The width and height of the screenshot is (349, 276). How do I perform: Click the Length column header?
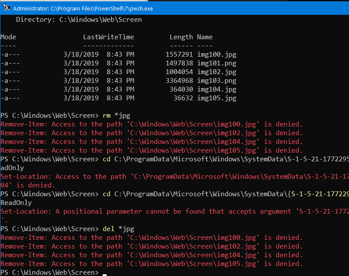[181, 37]
